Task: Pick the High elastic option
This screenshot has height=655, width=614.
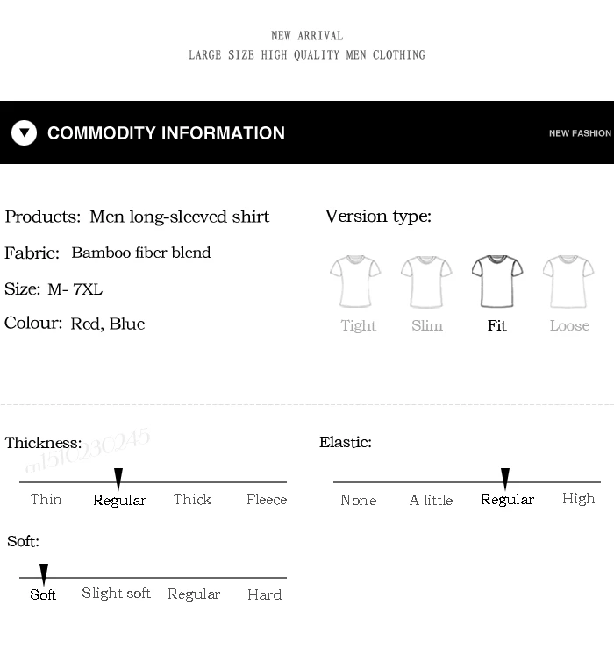Action: [578, 499]
